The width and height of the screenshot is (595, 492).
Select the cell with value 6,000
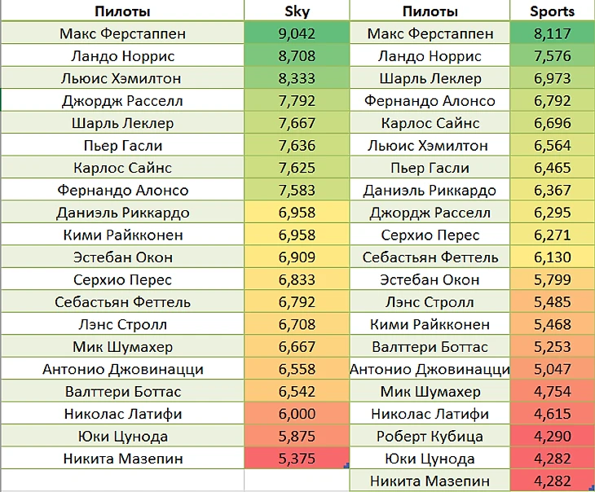pos(297,414)
